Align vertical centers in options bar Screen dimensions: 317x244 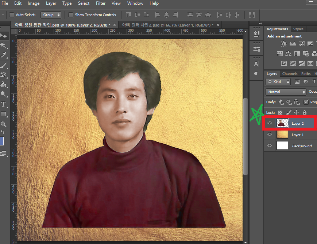[138, 15]
